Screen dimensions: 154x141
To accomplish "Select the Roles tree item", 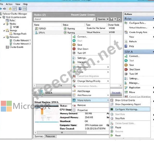I will point(12,20).
